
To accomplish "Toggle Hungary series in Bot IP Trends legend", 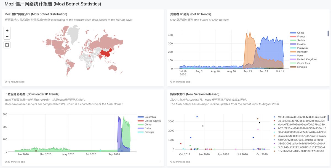I will (299, 52).
